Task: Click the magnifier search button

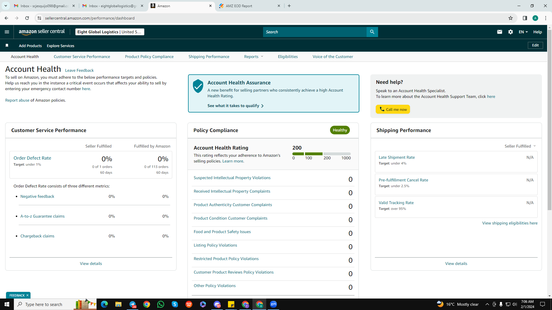Action: [372, 32]
